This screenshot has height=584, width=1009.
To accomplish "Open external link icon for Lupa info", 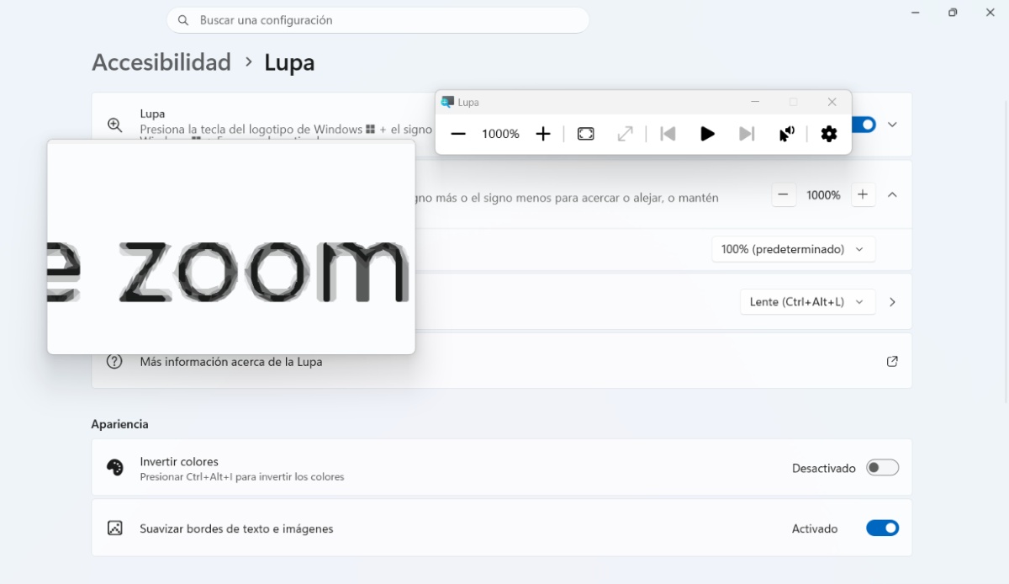I will (892, 361).
